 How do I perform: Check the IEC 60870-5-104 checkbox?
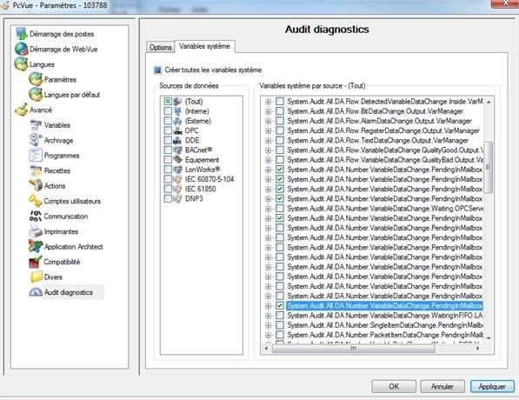tap(168, 179)
